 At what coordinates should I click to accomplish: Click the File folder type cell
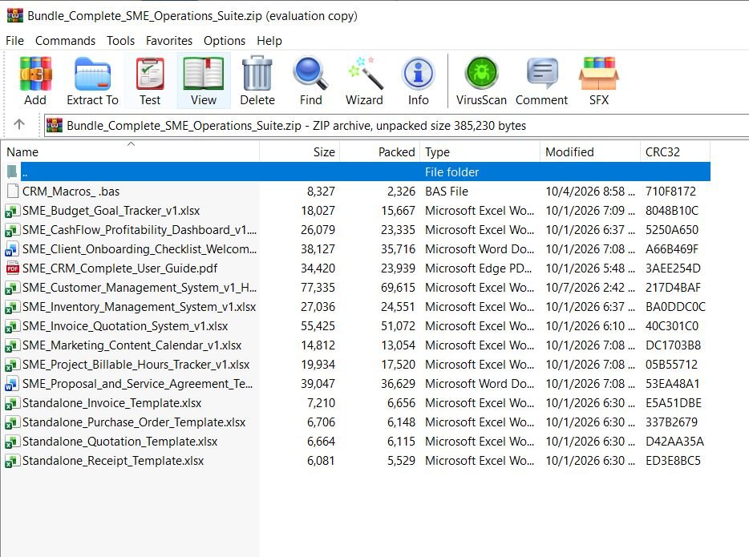[451, 172]
